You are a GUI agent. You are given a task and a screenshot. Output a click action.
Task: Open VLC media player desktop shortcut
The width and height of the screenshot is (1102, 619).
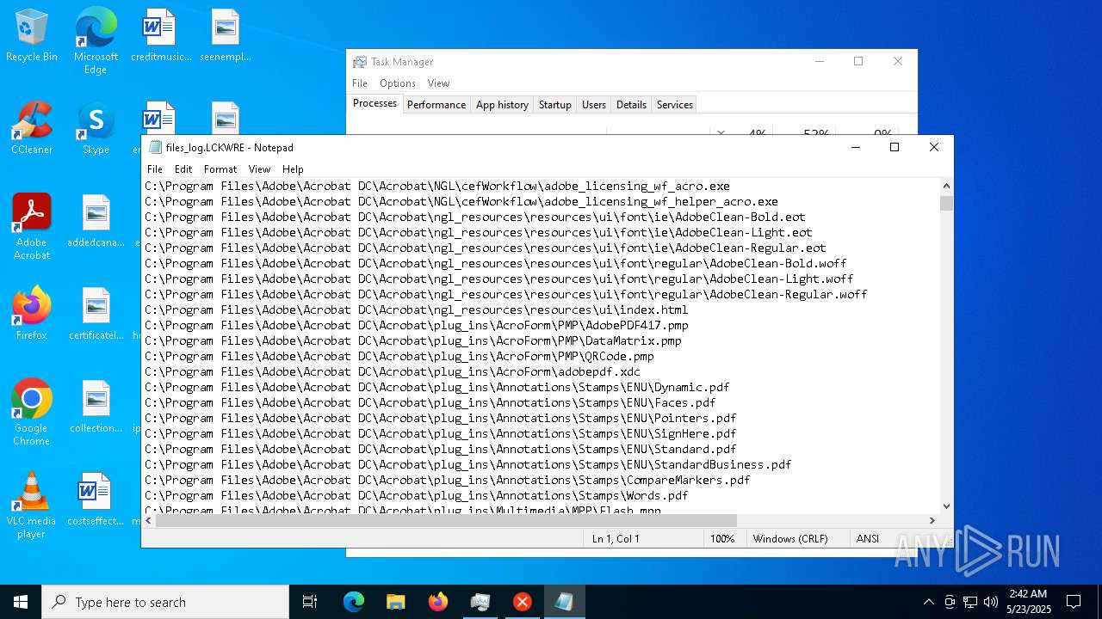coord(32,506)
